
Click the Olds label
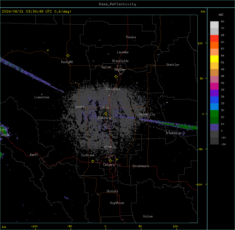106,108
